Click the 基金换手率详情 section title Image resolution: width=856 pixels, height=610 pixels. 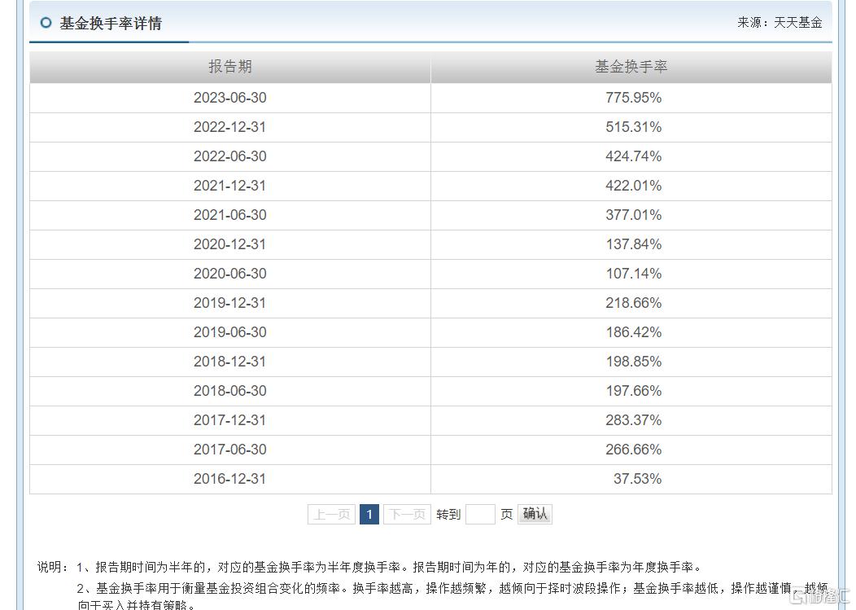point(111,23)
